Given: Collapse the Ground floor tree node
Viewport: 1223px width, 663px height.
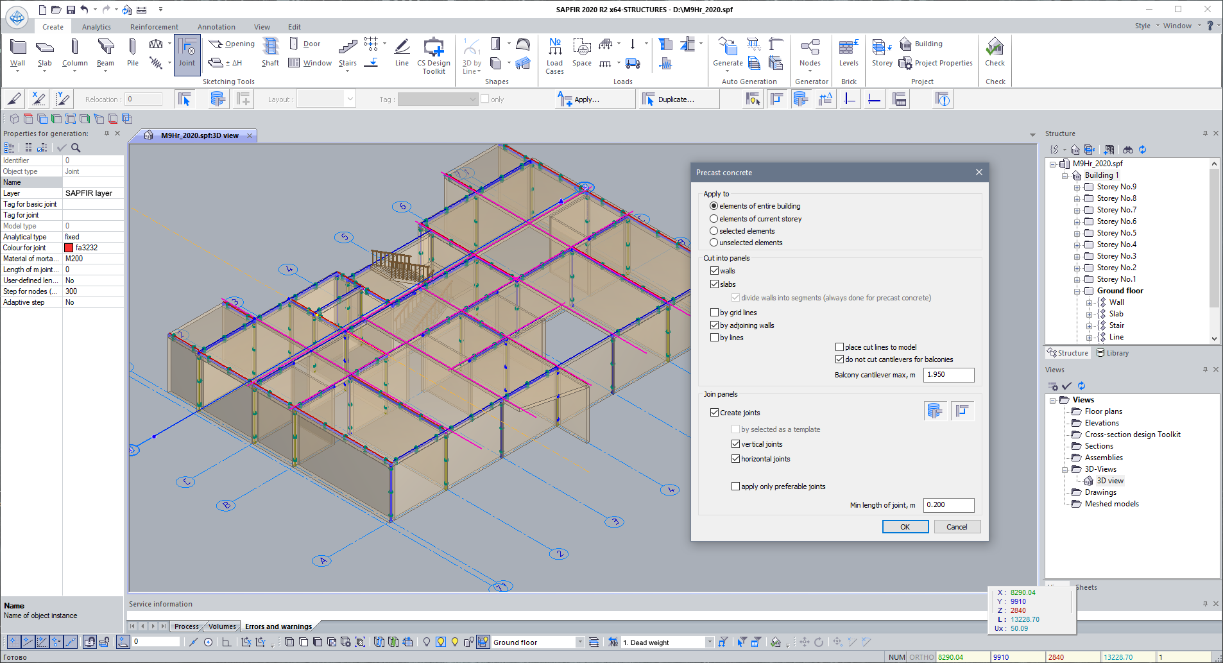Looking at the screenshot, I should [x=1077, y=290].
